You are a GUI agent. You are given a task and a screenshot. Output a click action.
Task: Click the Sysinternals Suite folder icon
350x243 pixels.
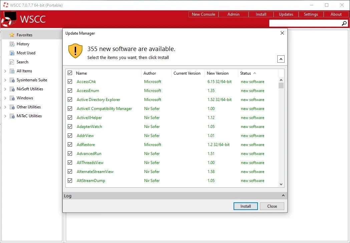[x=12, y=80]
